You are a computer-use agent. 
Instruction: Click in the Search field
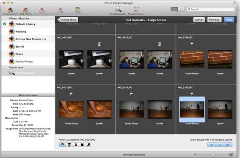click(x=211, y=10)
